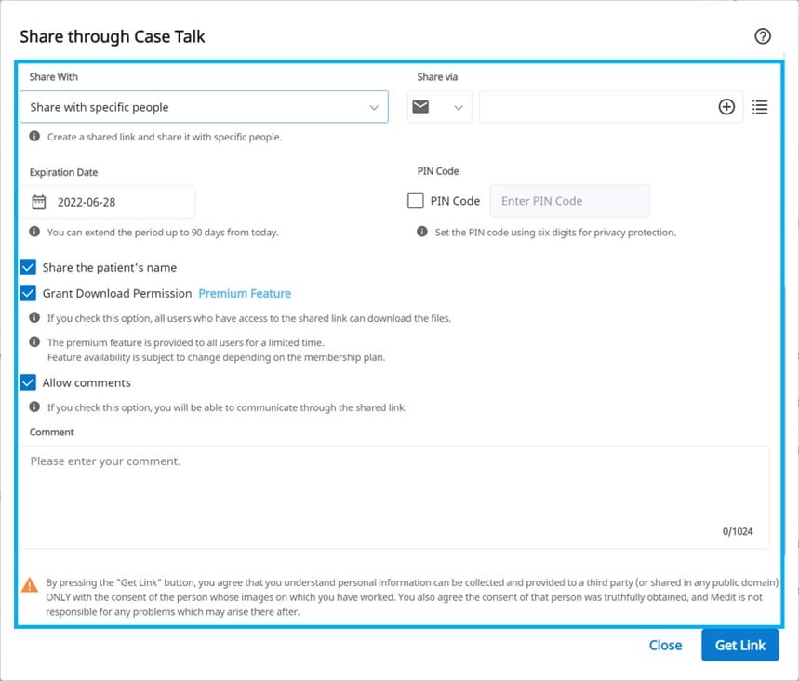Click the info icon beside shared link description
The height and width of the screenshot is (681, 799).
tap(34, 136)
